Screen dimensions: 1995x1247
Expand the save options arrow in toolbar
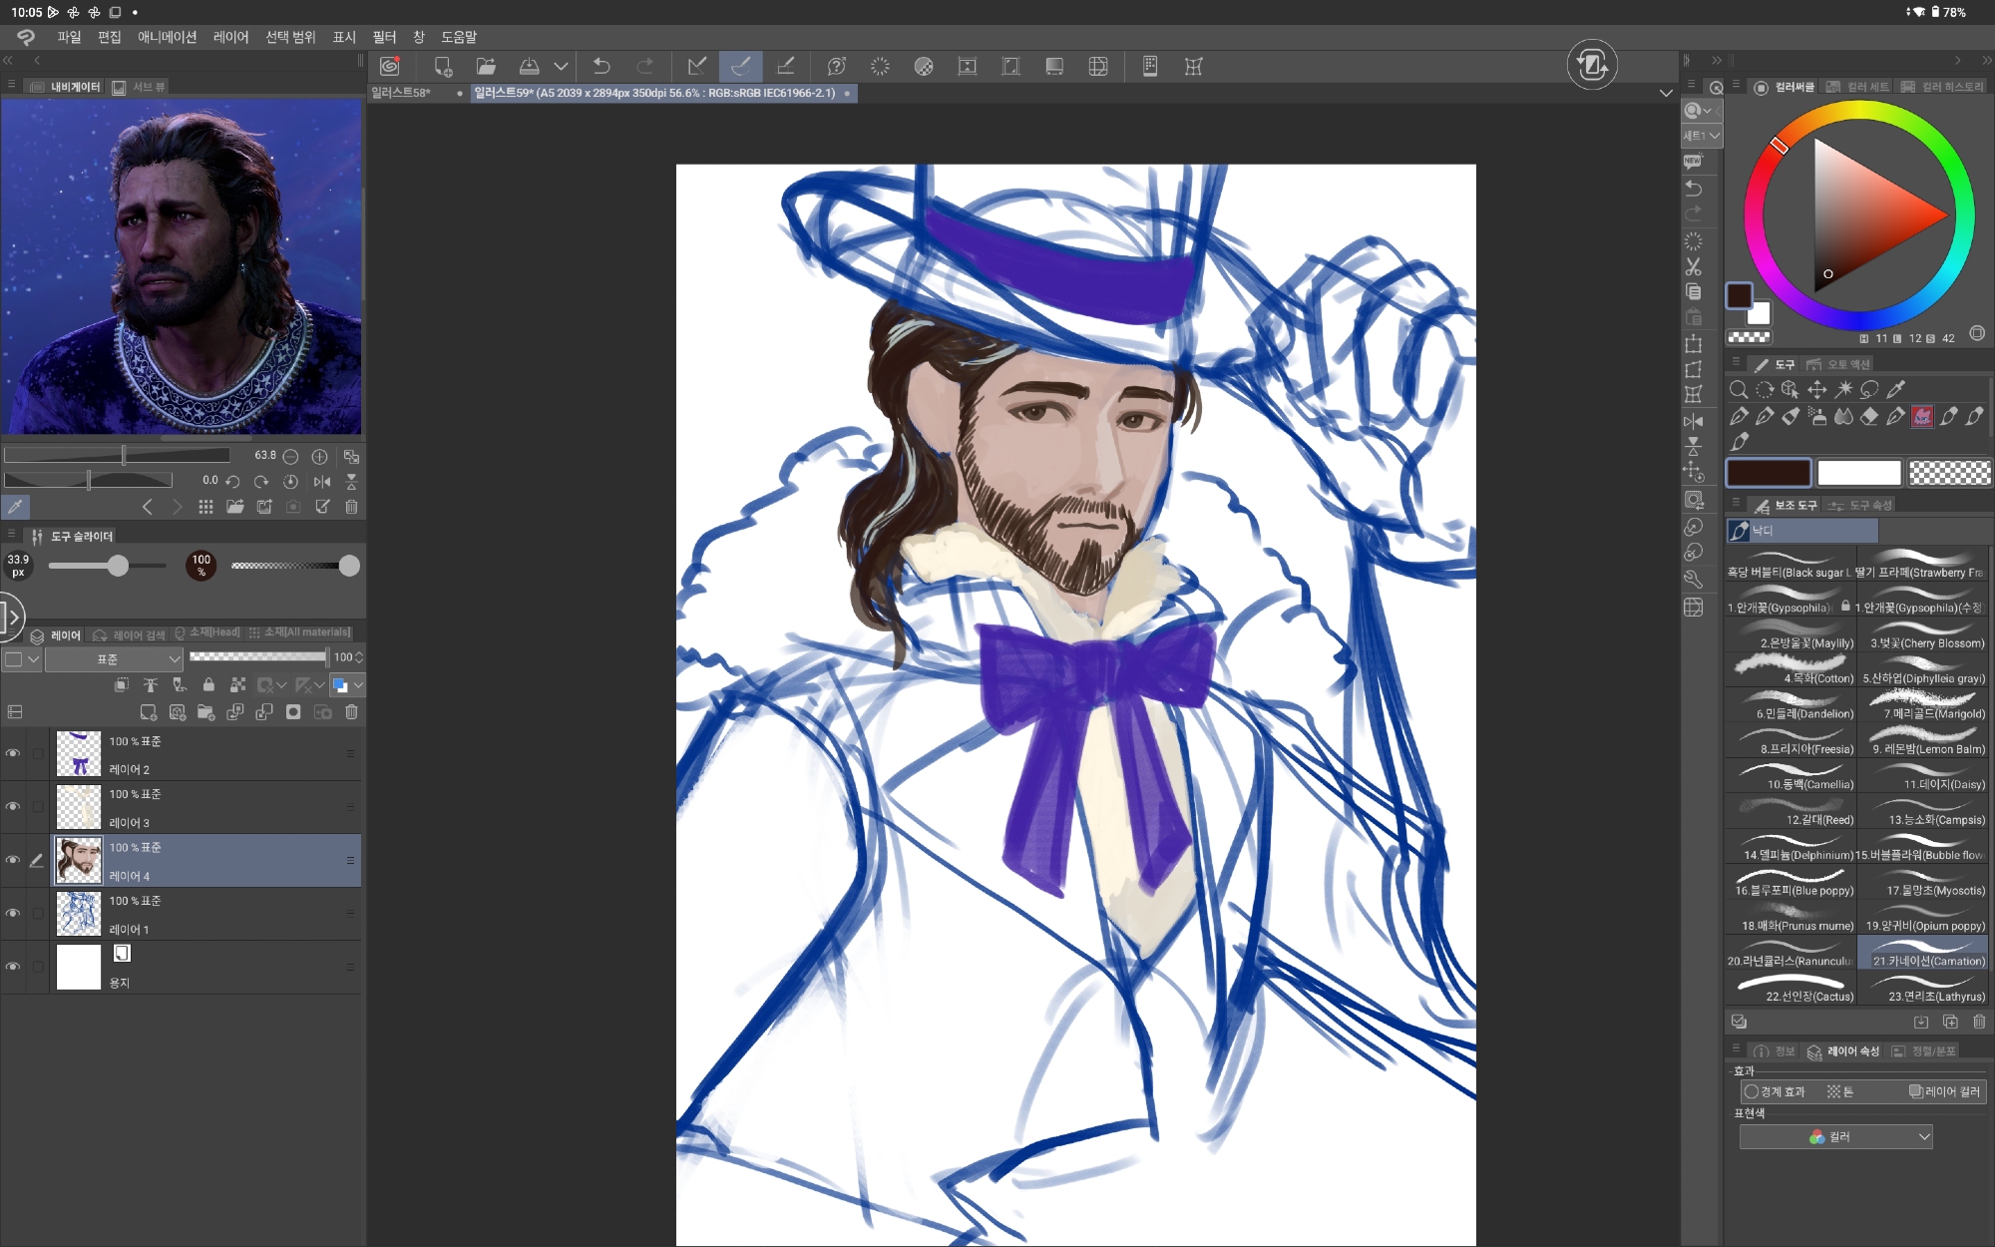[x=562, y=66]
